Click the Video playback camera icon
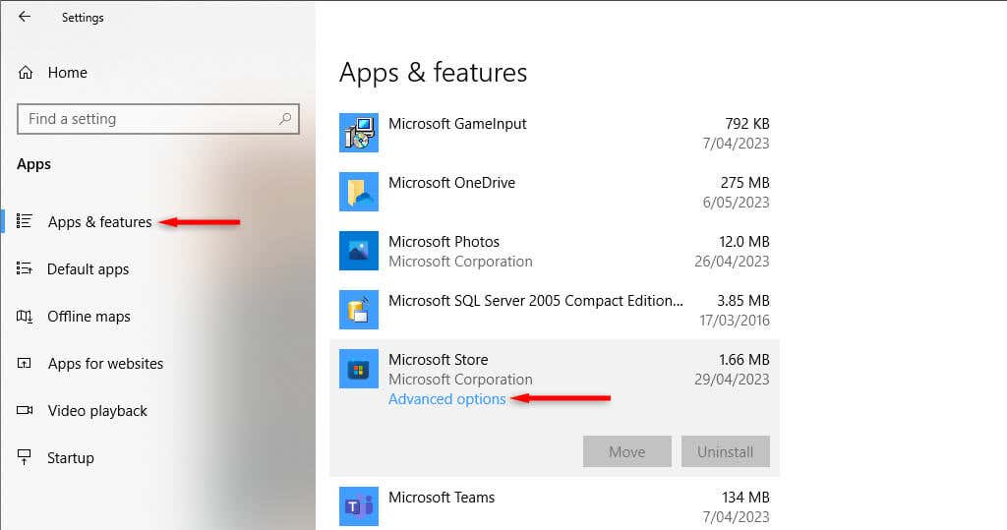1007x530 pixels. pos(25,410)
